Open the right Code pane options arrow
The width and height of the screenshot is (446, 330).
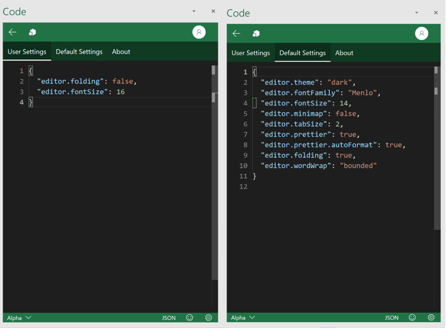coord(416,13)
